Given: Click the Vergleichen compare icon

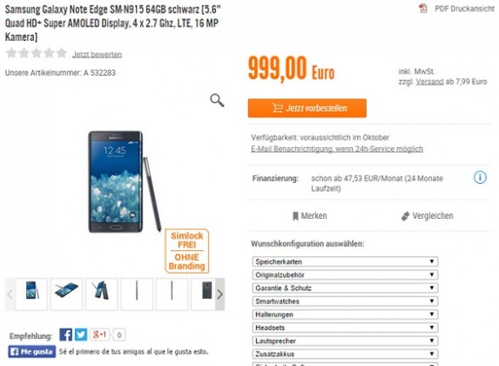Looking at the screenshot, I should [405, 216].
